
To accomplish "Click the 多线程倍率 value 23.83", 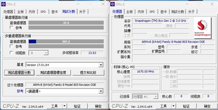I will point(92,53).
